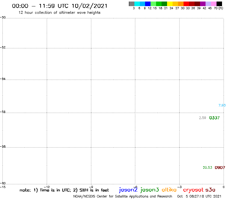Click the -3 longitude axis label
Image resolution: width=226 pixels, height=199 pixels.
(x=180, y=187)
